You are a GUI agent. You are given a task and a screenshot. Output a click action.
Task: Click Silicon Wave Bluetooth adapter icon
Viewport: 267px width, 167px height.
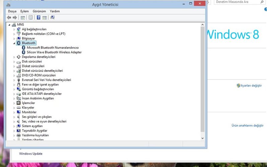click(24, 52)
